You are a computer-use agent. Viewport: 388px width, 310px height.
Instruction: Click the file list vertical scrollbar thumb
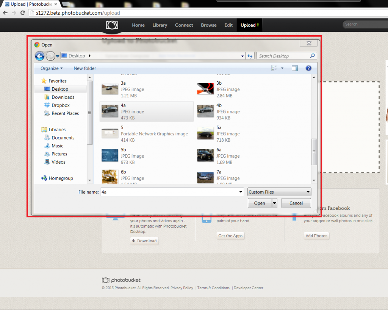pos(314,152)
